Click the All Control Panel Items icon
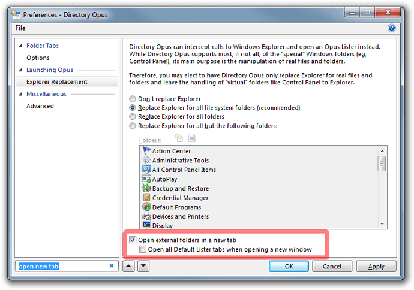 point(146,170)
